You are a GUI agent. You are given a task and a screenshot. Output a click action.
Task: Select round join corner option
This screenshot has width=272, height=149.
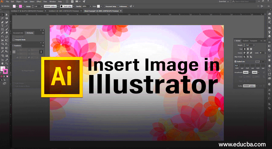coord(248,53)
